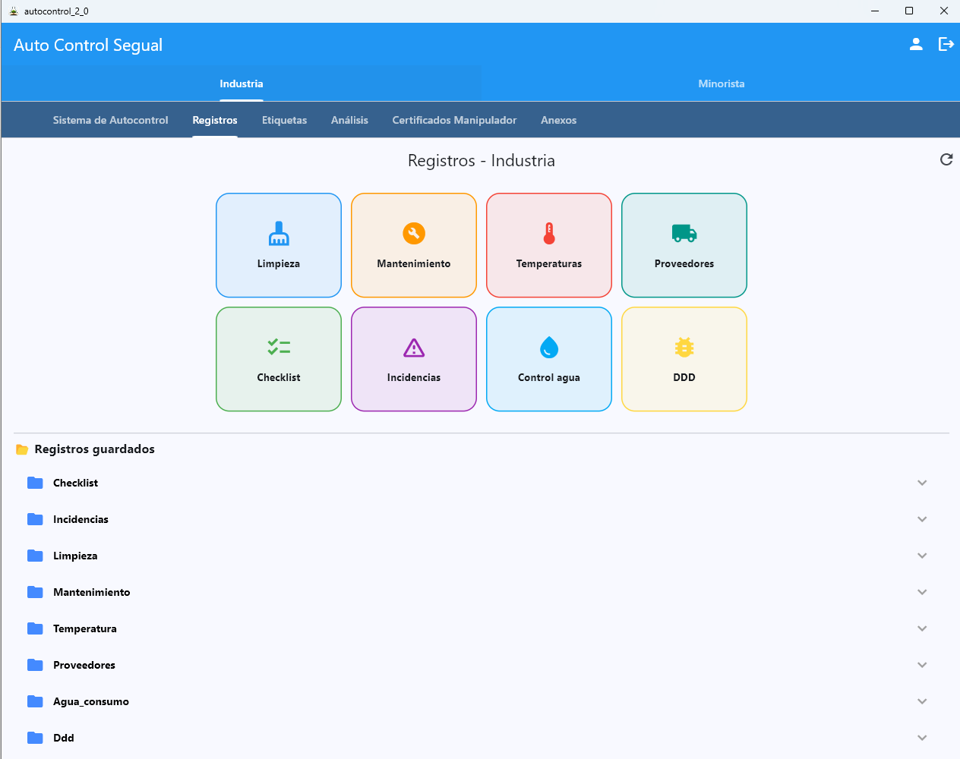Open the user profile icon

point(916,44)
